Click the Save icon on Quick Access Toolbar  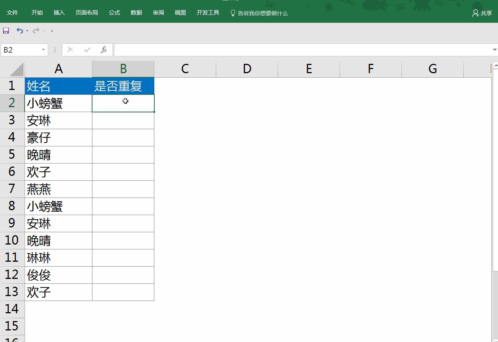6,31
